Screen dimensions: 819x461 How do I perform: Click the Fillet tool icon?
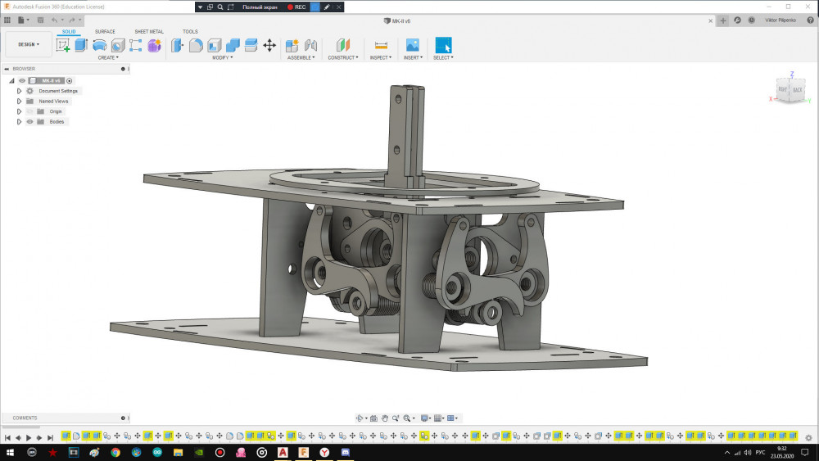(x=196, y=46)
